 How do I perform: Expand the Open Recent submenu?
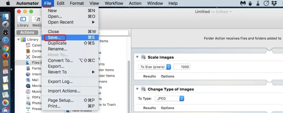(70, 22)
